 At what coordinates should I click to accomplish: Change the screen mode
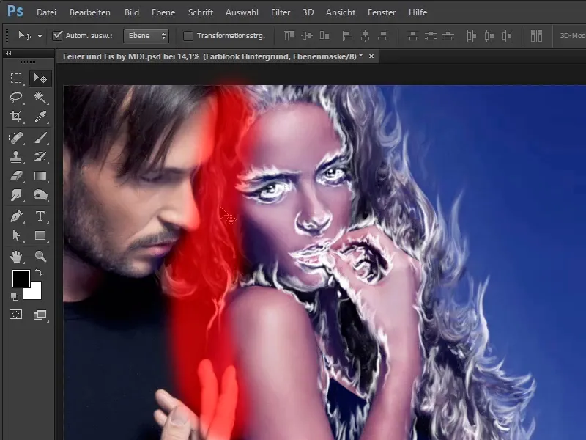pyautogui.click(x=40, y=315)
